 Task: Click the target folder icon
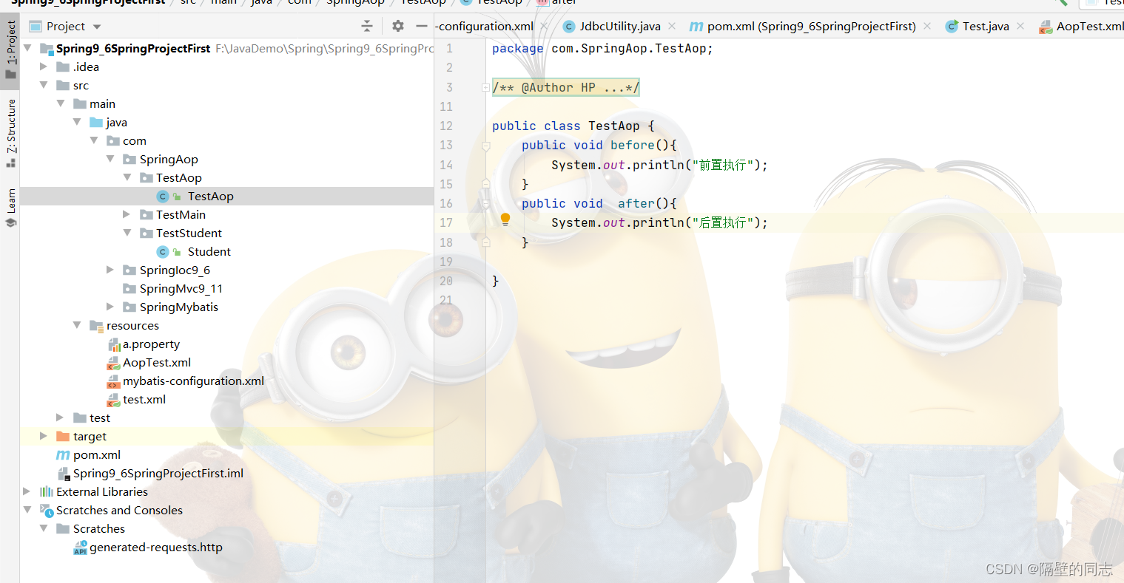[64, 437]
